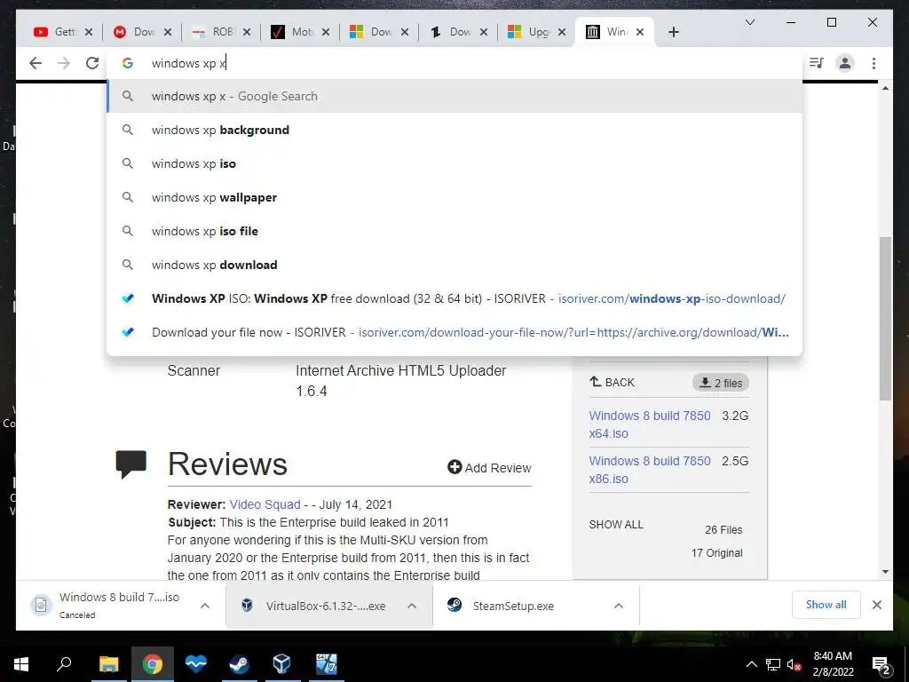The height and width of the screenshot is (682, 909).
Task: Open the media control playlist icon
Action: click(x=817, y=63)
